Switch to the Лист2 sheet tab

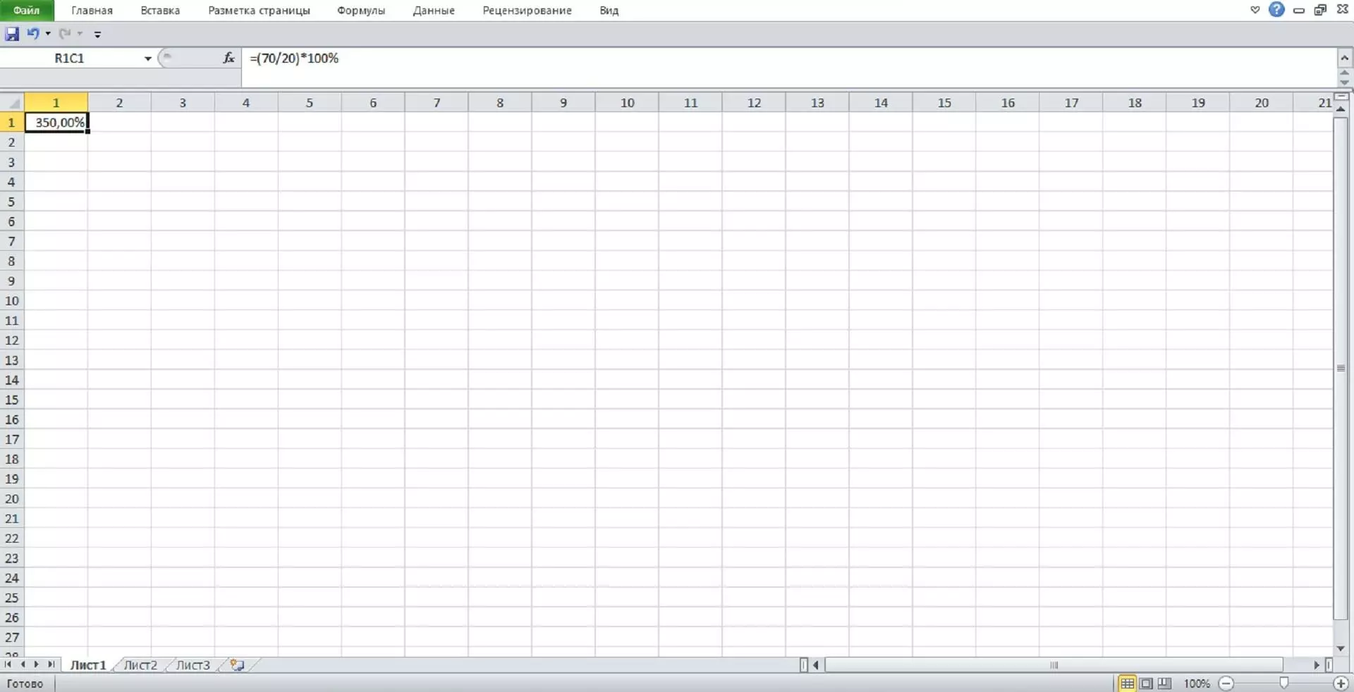(x=140, y=665)
